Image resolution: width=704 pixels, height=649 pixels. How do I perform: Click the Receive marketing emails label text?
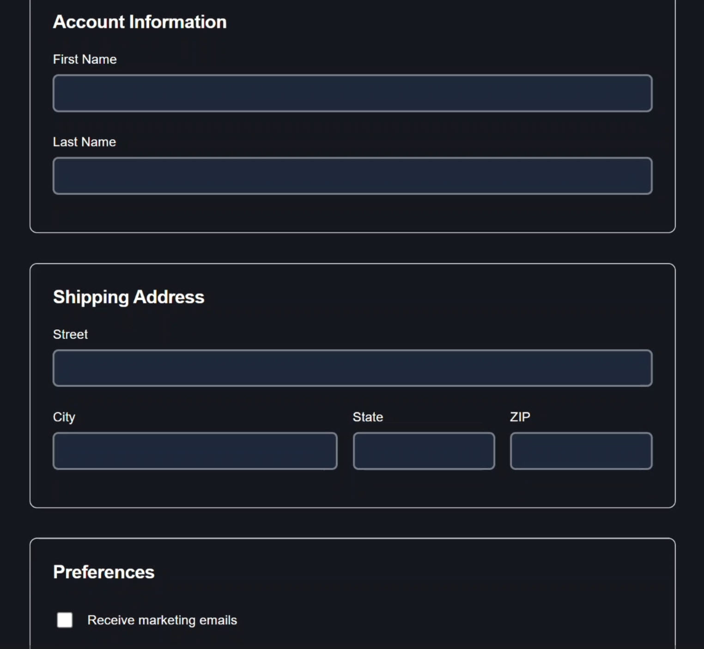(x=162, y=620)
